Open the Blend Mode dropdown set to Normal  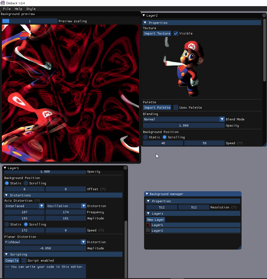pos(184,119)
